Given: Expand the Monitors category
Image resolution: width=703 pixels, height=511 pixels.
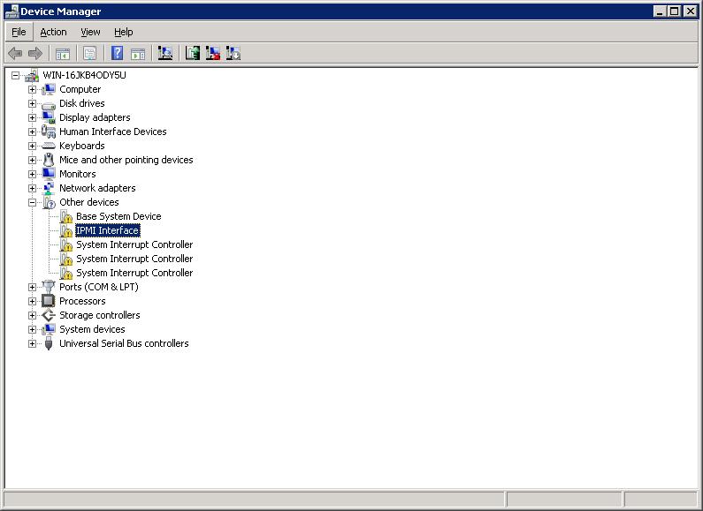Looking at the screenshot, I should click(33, 174).
